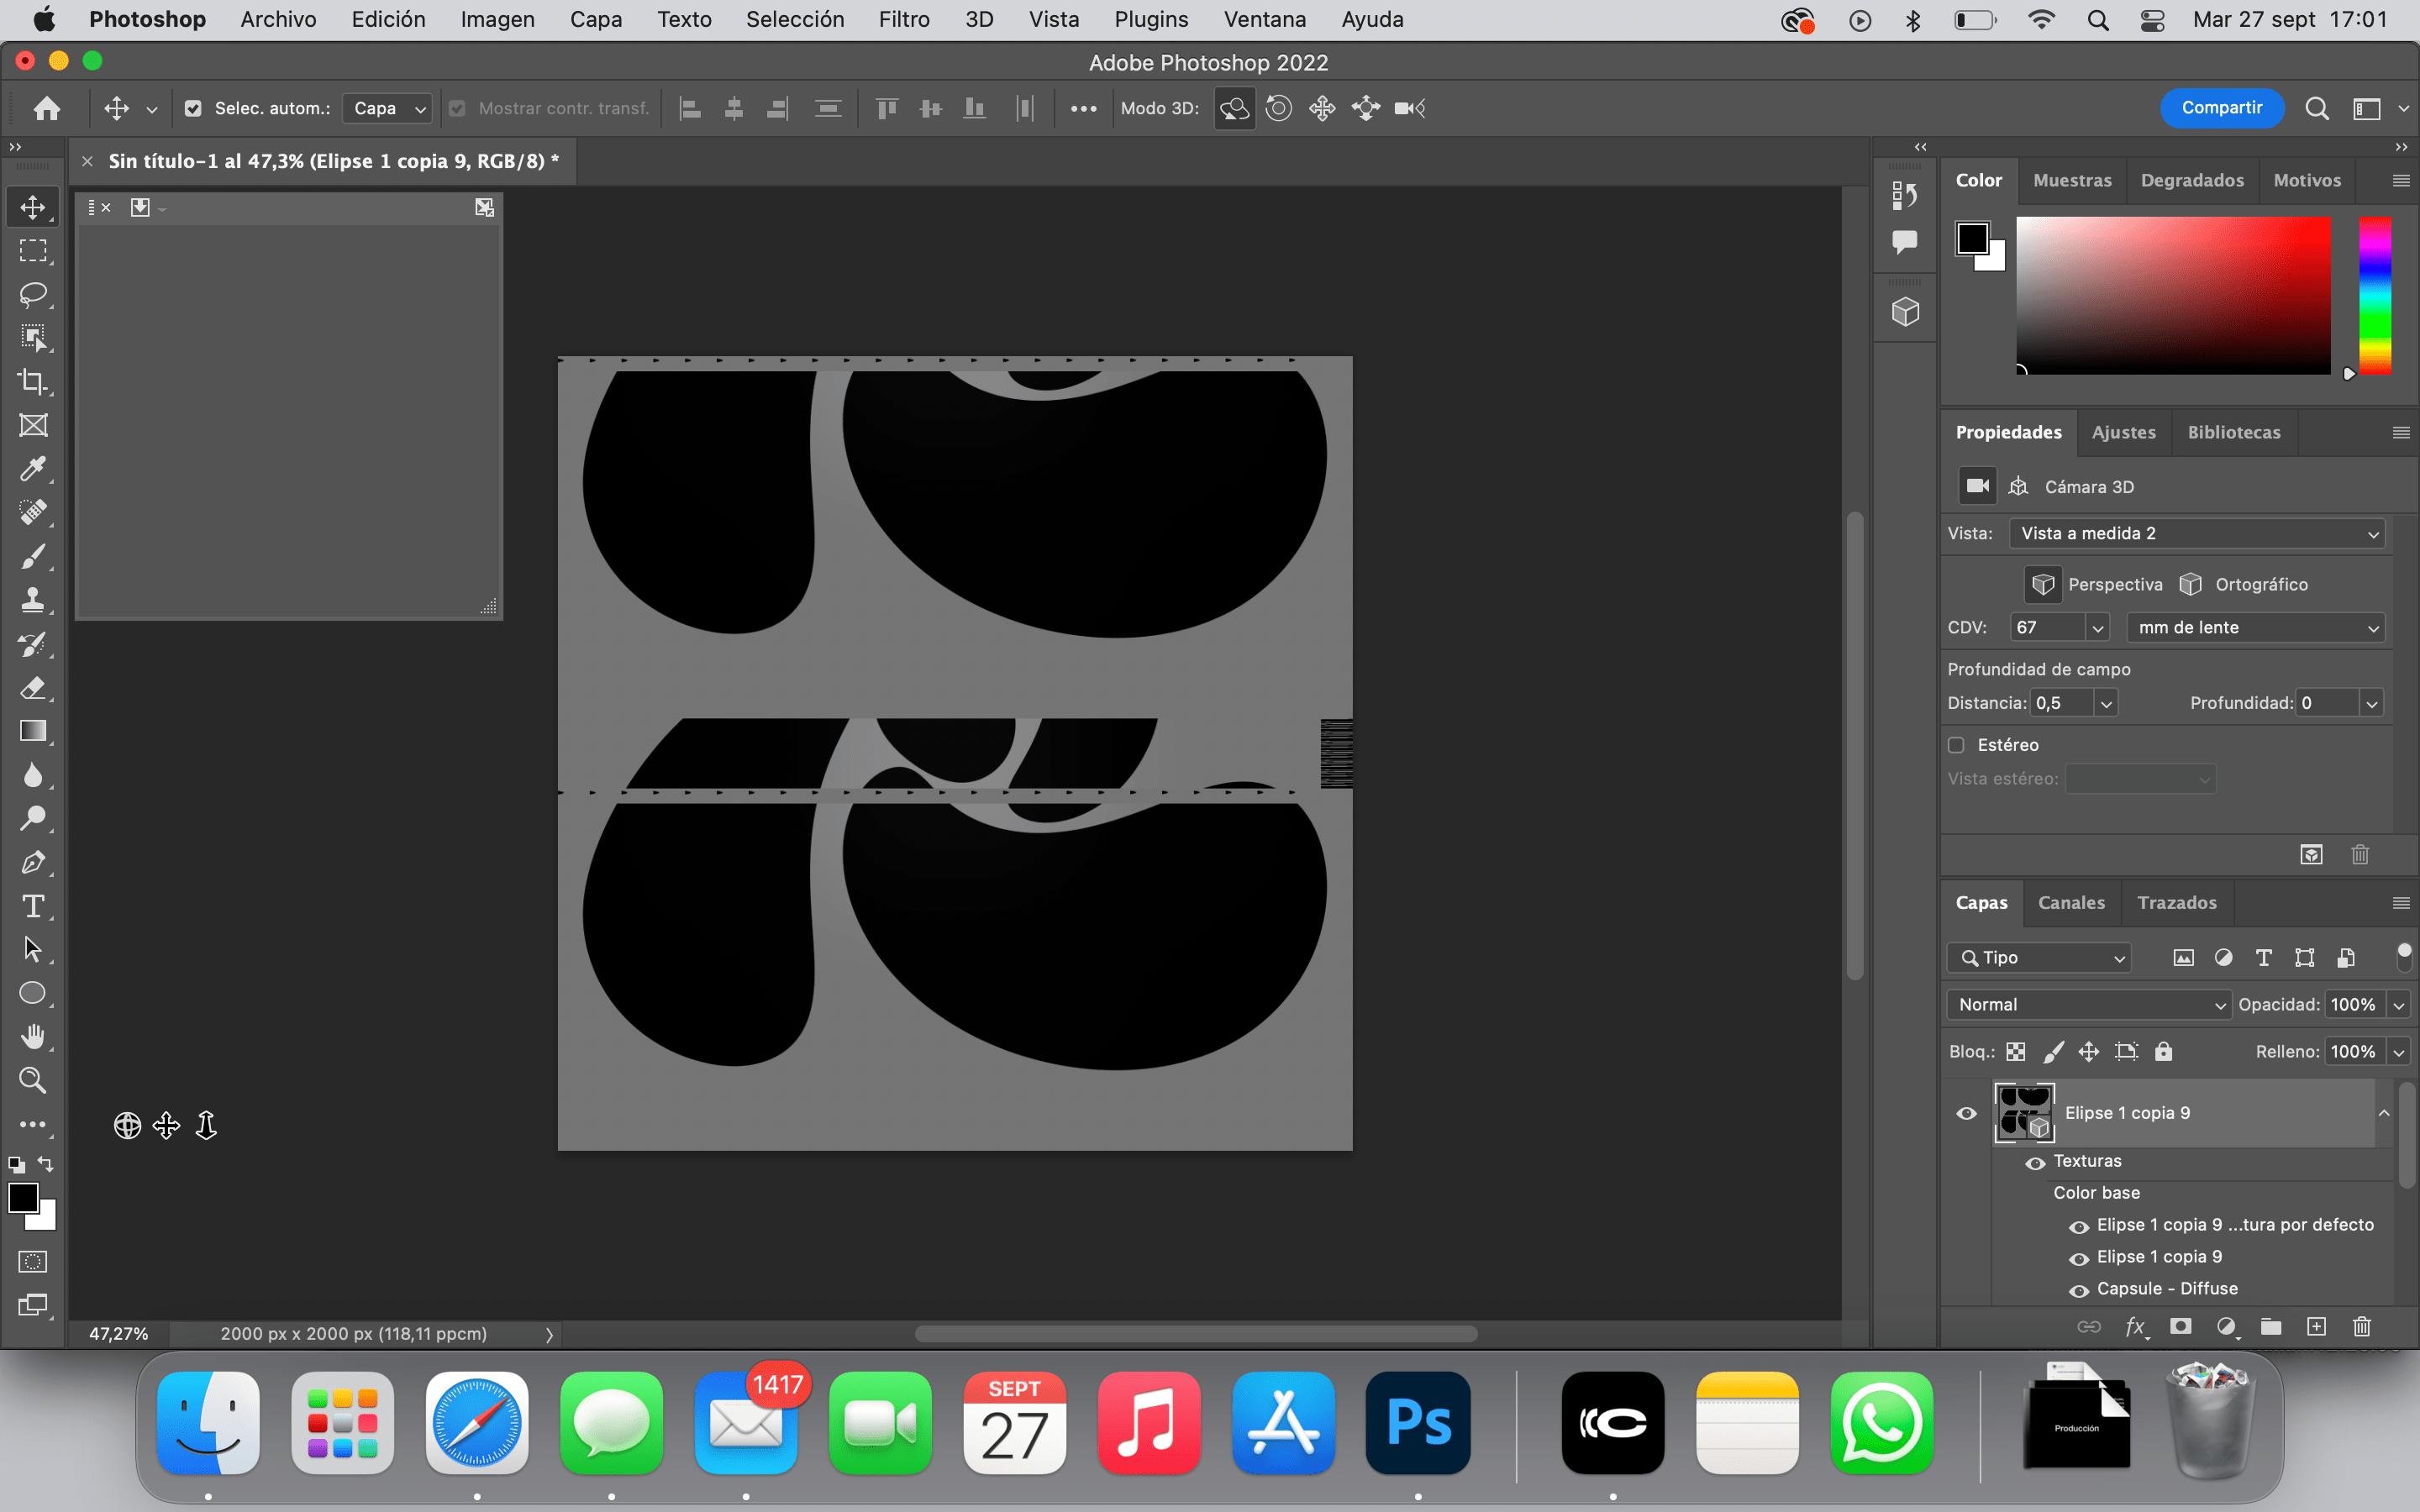
Task: Select the Brush tool
Action: click(x=33, y=557)
